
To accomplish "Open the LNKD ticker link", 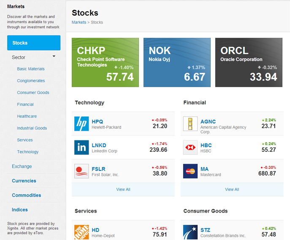I will [99, 145].
